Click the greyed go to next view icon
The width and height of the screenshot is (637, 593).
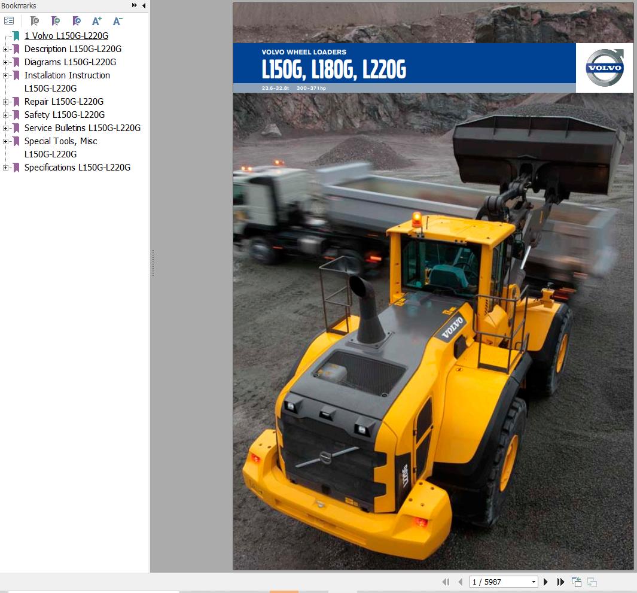click(x=592, y=582)
